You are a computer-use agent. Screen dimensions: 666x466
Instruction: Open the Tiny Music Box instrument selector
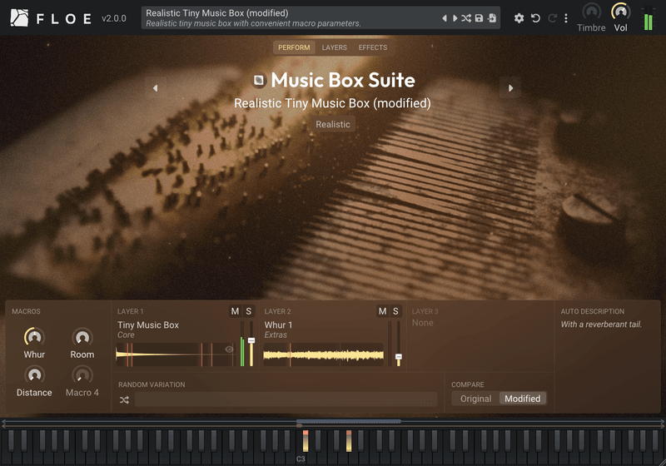tap(148, 325)
